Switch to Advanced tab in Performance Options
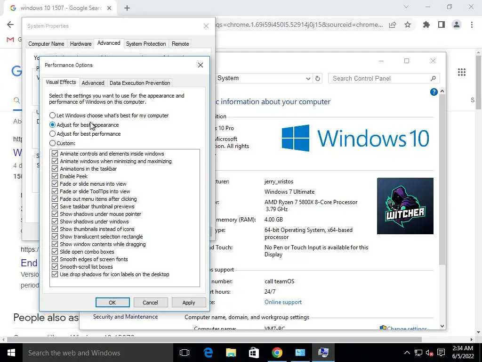Image resolution: width=482 pixels, height=362 pixels. click(x=93, y=83)
